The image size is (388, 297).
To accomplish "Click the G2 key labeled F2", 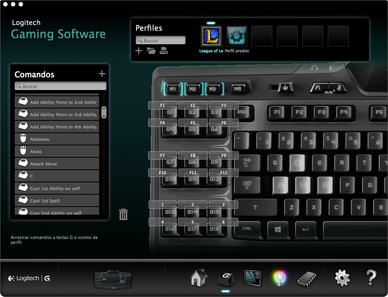I will coord(192,112).
